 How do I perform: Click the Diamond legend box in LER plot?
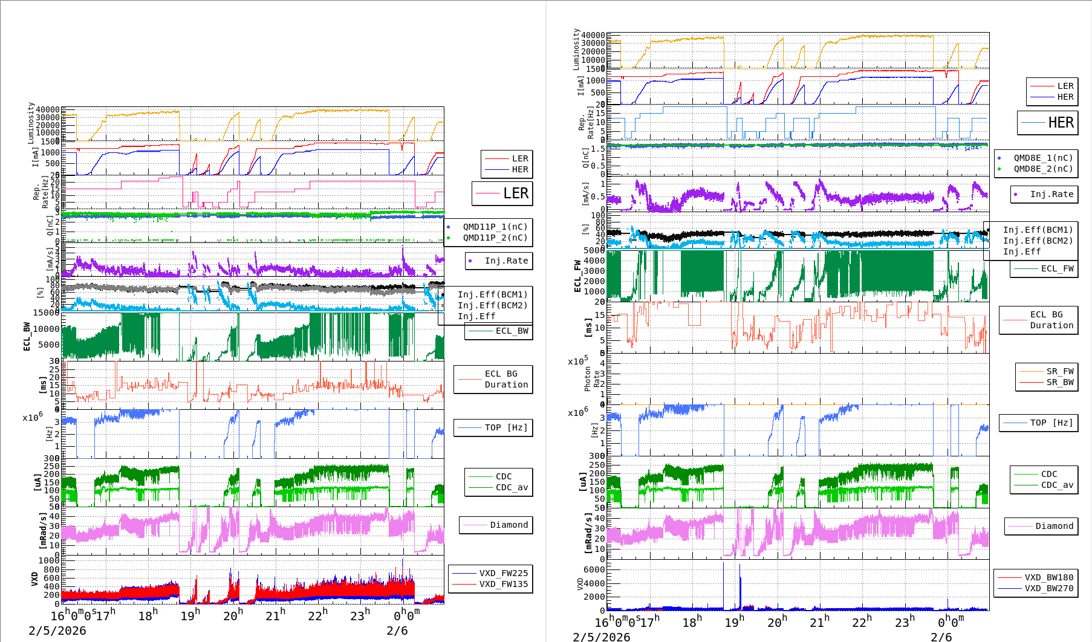(496, 525)
